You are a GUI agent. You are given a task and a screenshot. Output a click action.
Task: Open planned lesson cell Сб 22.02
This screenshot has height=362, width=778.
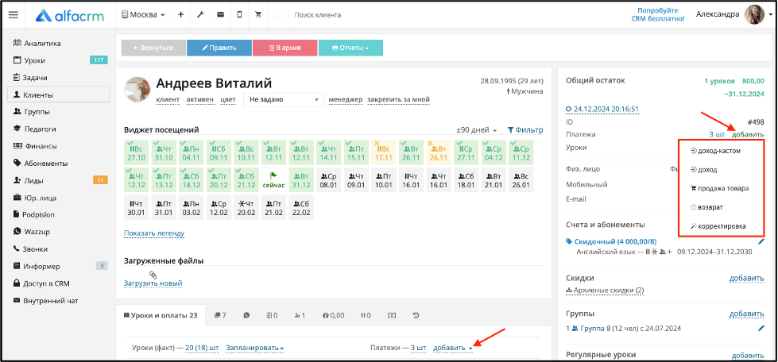click(x=300, y=208)
